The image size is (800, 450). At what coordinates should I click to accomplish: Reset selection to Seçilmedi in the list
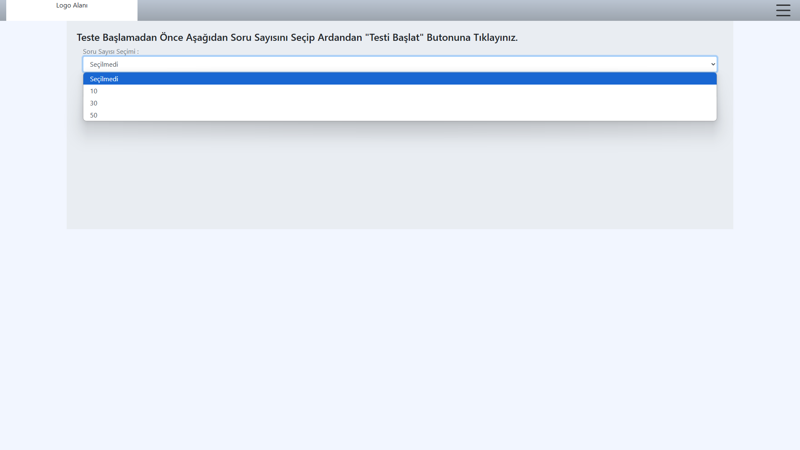click(104, 79)
